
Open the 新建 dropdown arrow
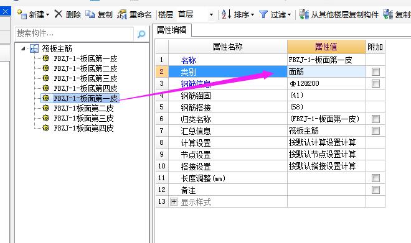48,15
